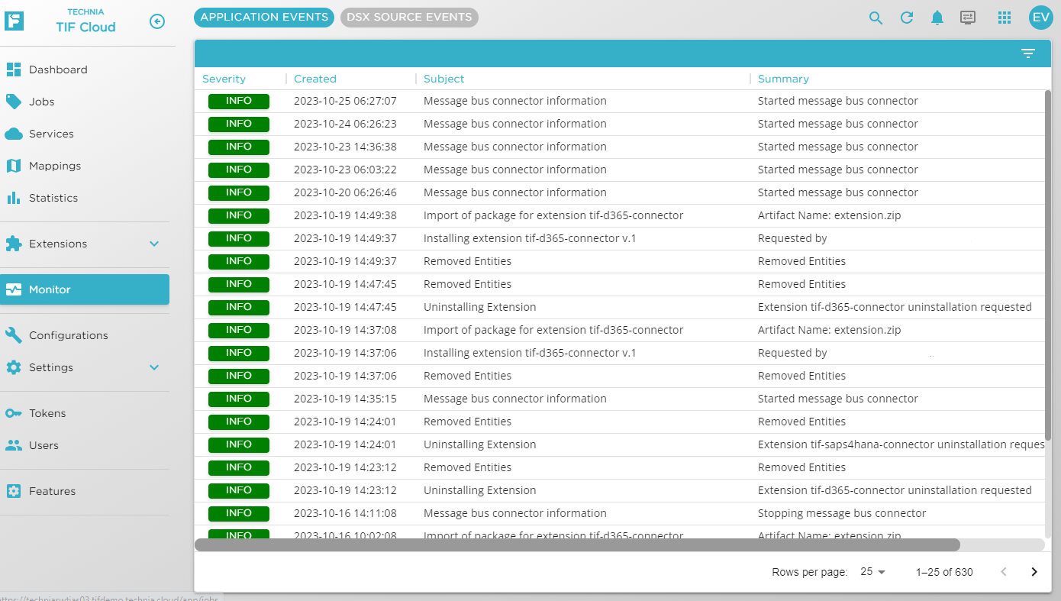Collapse sidebar with back arrow icon
This screenshot has width=1061, height=601.
click(157, 21)
